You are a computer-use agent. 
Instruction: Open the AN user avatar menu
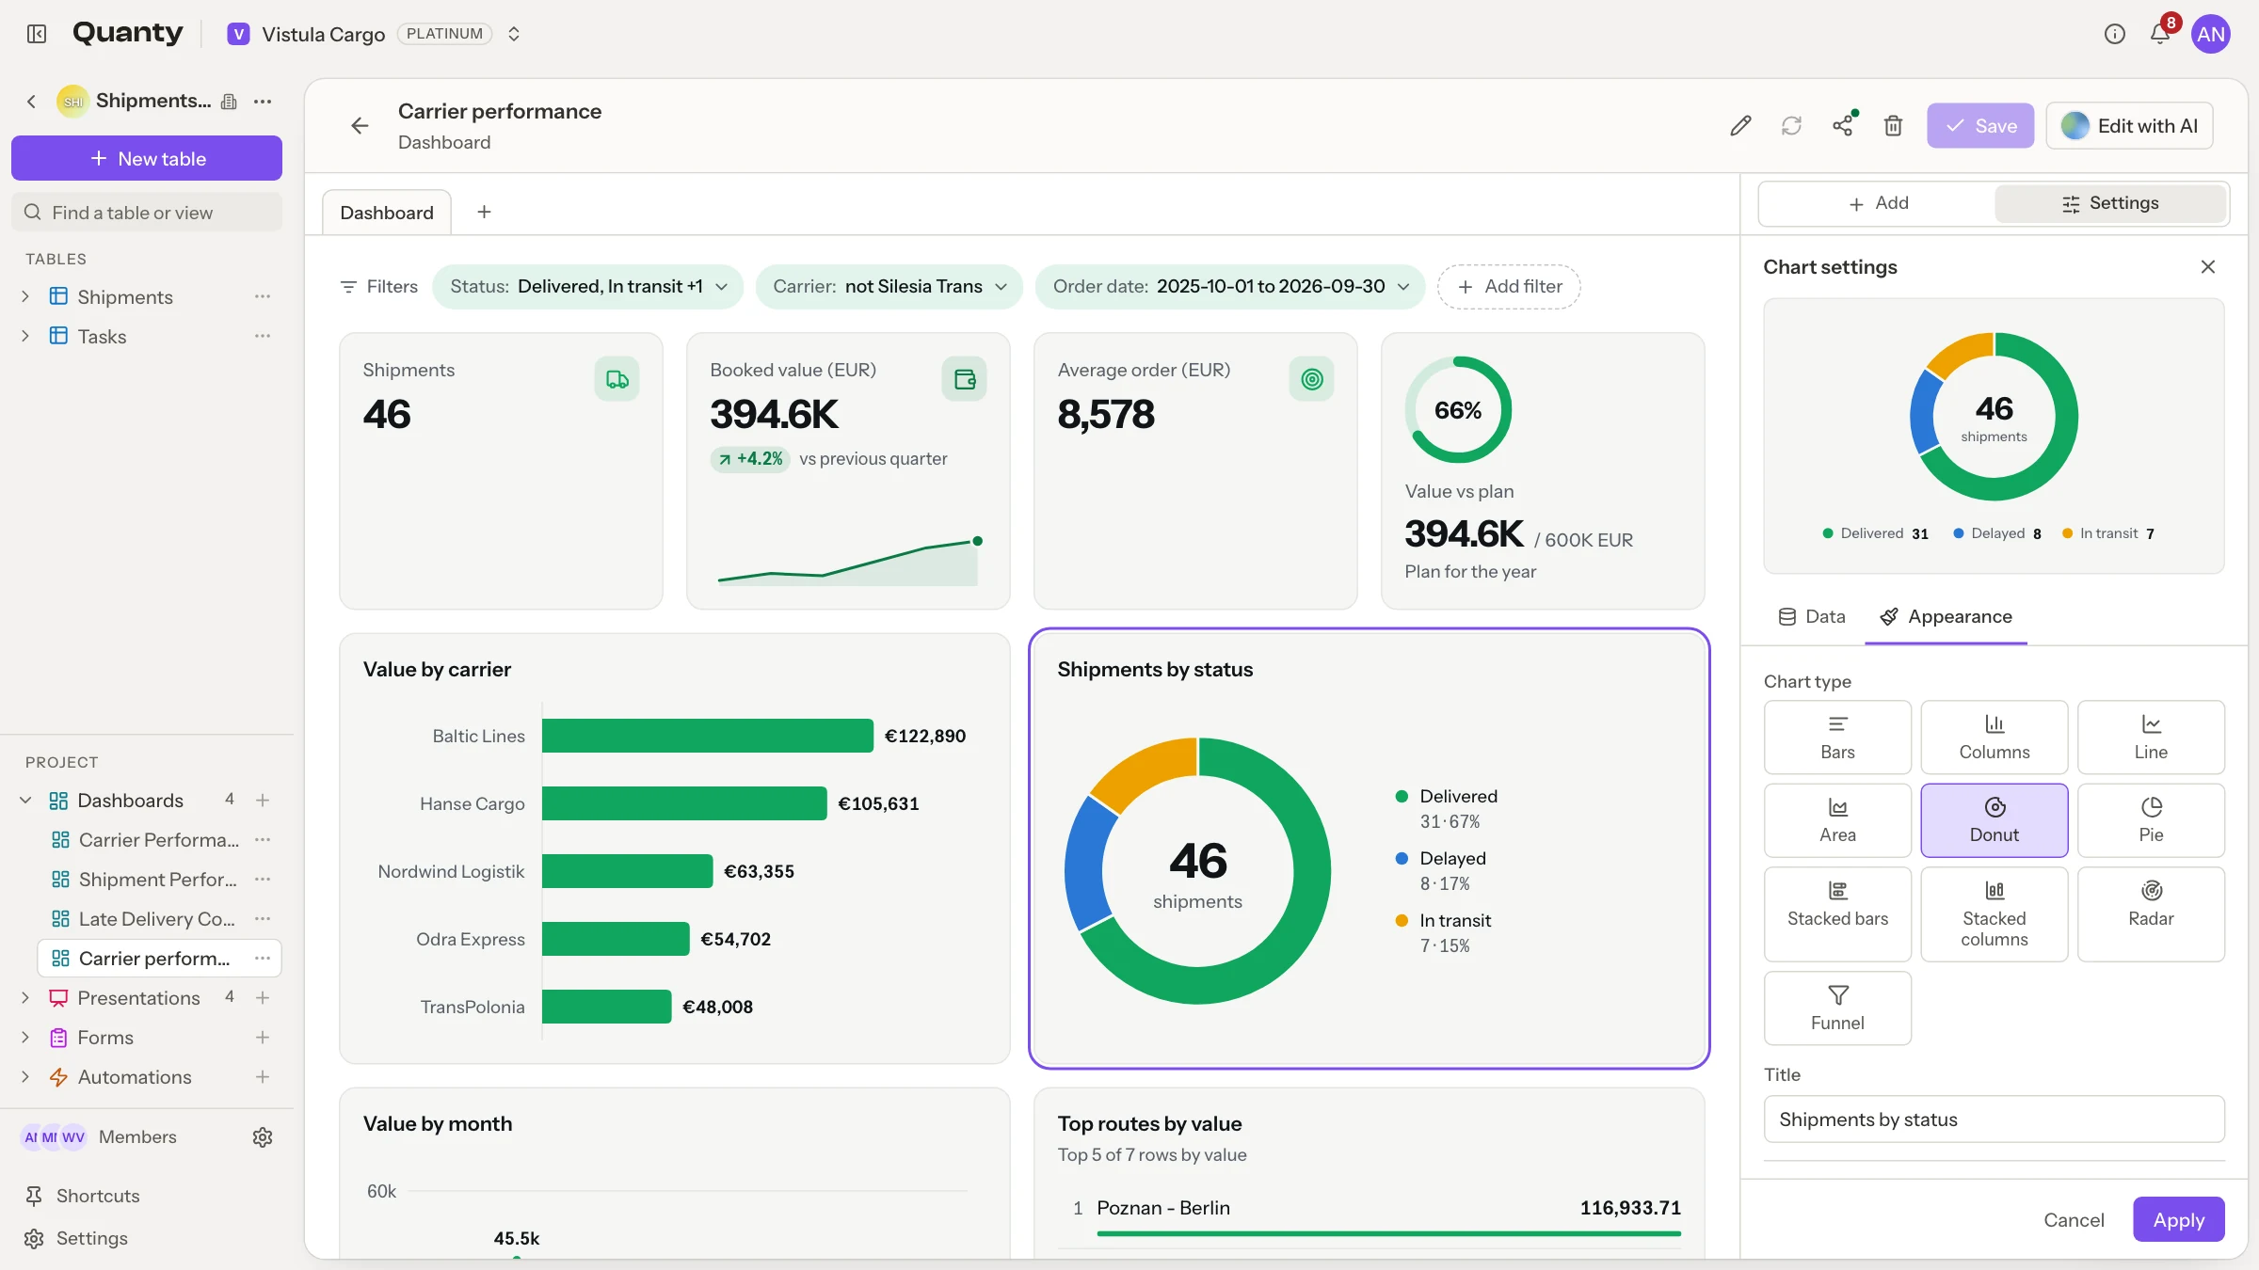coord(2210,35)
